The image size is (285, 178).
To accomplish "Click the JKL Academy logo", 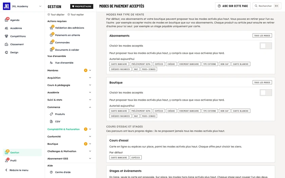I will (x=6, y=6).
